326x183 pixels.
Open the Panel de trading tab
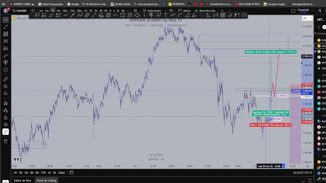pos(46,180)
